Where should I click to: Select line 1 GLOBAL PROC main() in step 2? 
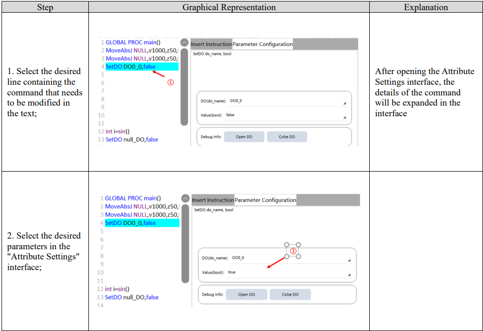point(133,198)
